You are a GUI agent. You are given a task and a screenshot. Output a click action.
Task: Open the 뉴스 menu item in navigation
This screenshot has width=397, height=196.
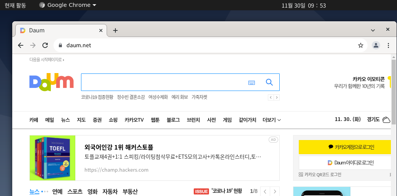[x=66, y=120]
